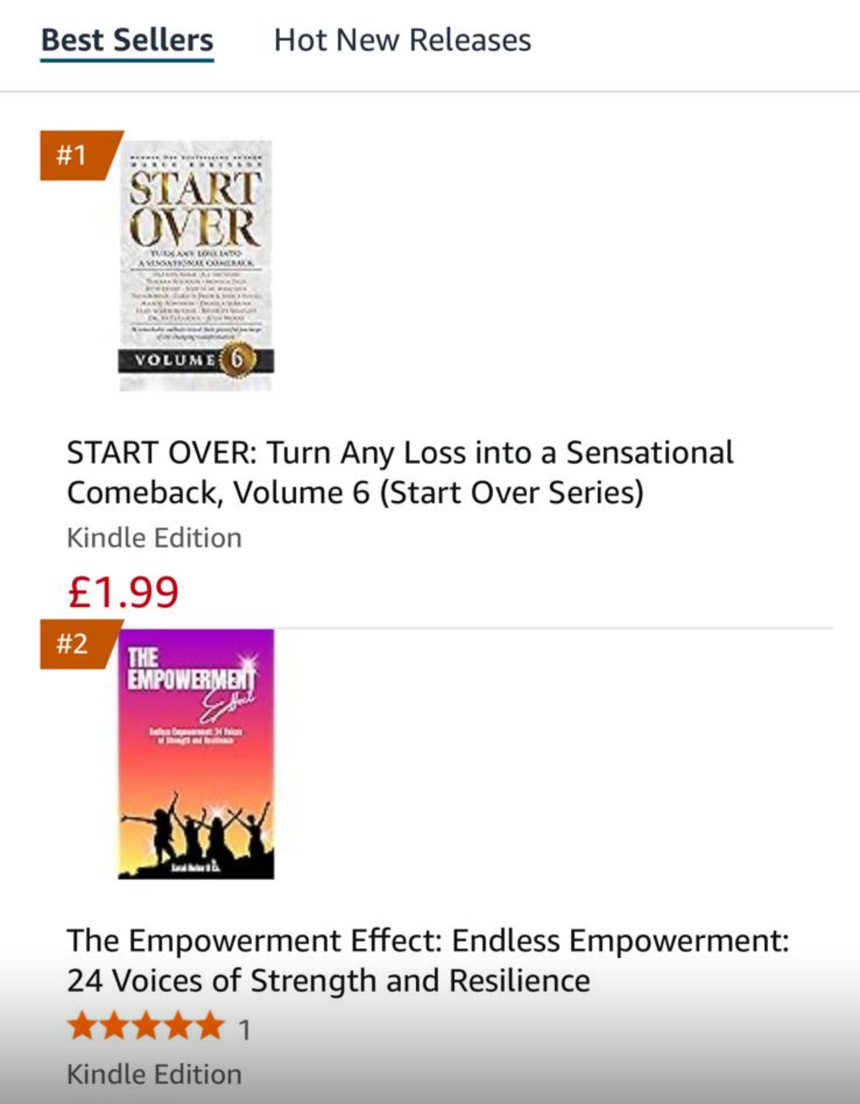Viewport: 860px width, 1104px height.
Task: Click Kindle Edition under The Empowerment Effect
Action: pyautogui.click(x=154, y=1075)
